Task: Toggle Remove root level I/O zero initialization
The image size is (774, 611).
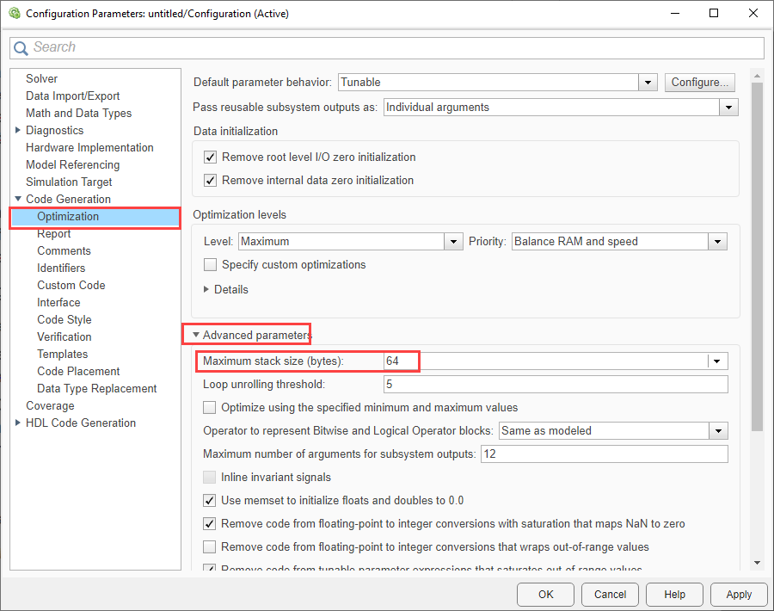Action: click(x=210, y=157)
